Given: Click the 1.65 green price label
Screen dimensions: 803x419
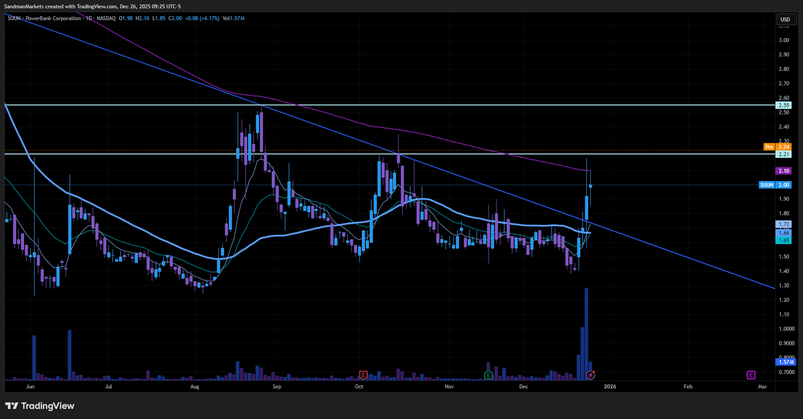Looking at the screenshot, I should tap(784, 239).
